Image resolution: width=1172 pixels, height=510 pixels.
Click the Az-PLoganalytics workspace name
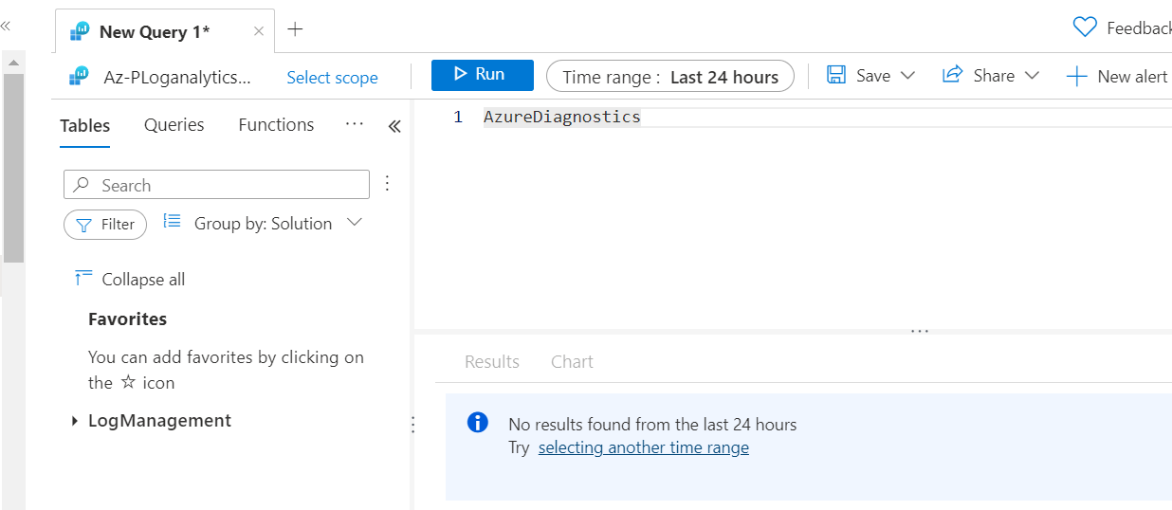coord(177,77)
